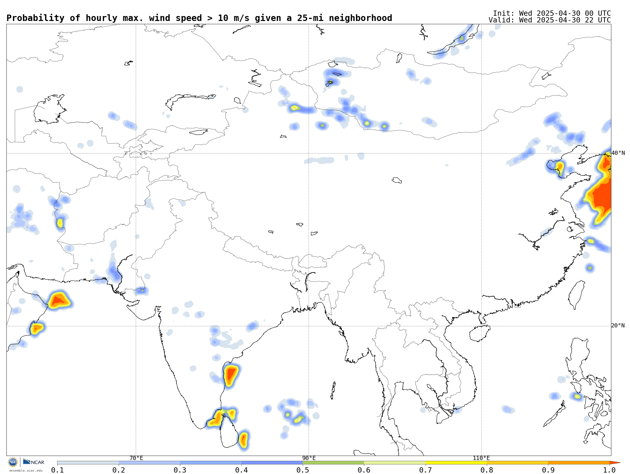The width and height of the screenshot is (630, 474).
Task: Click the Init time label
Action: (552, 13)
